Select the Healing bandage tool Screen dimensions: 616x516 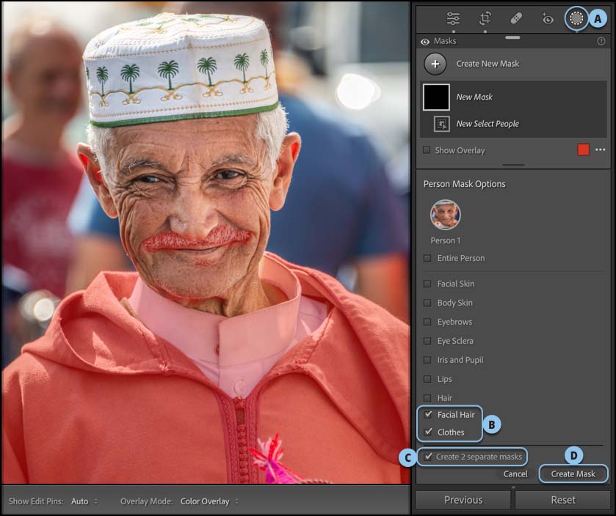515,18
